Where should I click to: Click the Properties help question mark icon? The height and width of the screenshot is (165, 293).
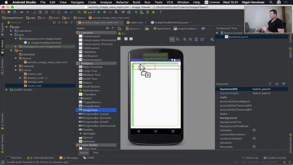click(270, 84)
